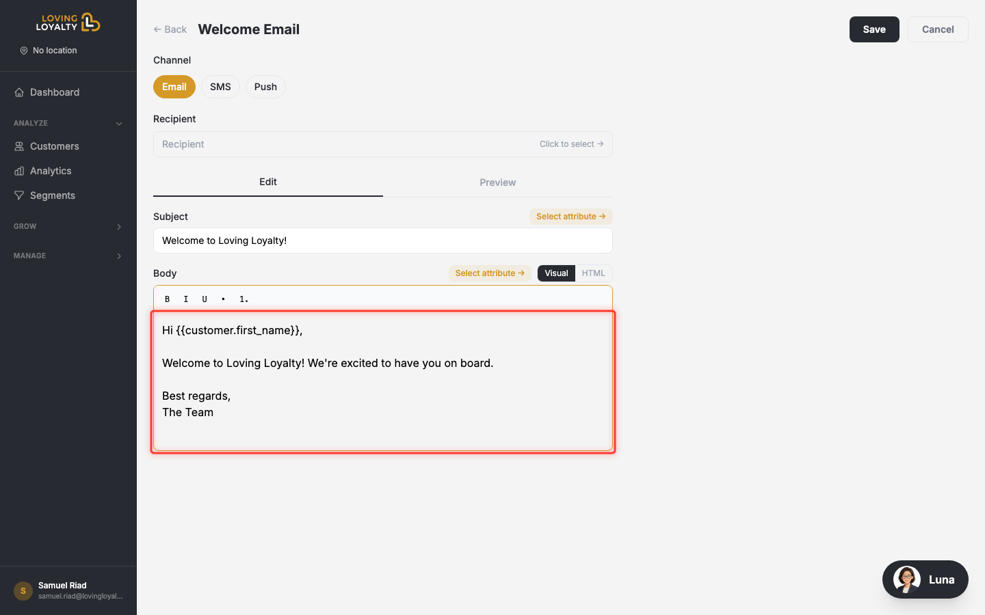
Task: Click the Loving Loyalty logo
Action: [x=68, y=23]
